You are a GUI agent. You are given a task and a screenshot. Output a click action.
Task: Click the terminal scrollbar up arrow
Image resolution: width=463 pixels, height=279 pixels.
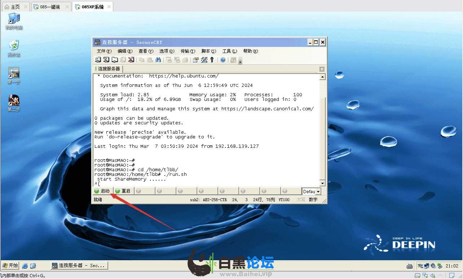click(322, 77)
